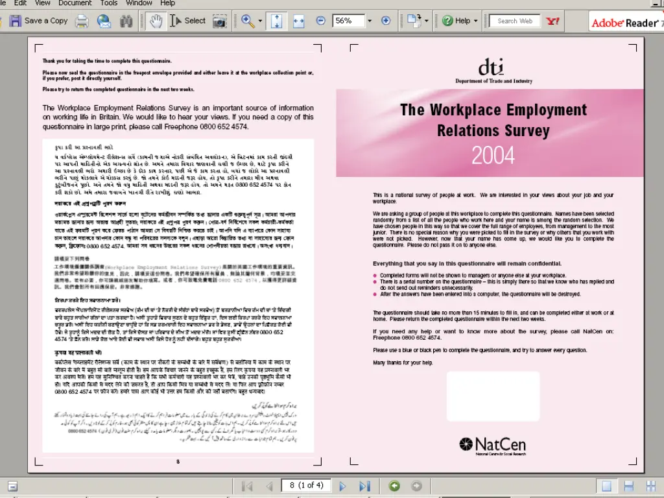This screenshot has height=498, width=664.
Task: Open the Document menu
Action: [75, 3]
